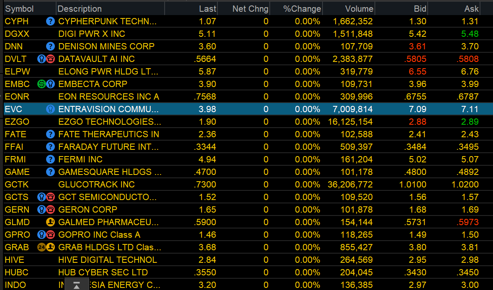Click the yellow person icon in GLMD row
The height and width of the screenshot is (290, 493).
pyautogui.click(x=50, y=223)
